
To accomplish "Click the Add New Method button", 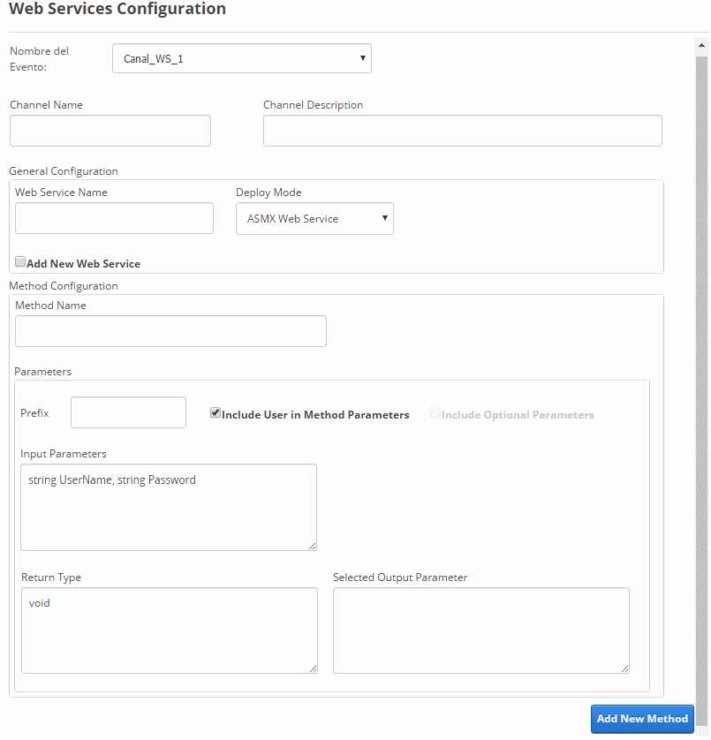I will [x=642, y=719].
